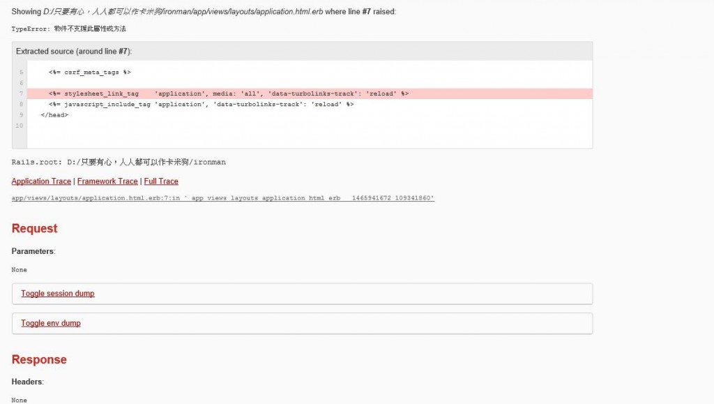Select the javascript_include_tag source line

[x=202, y=104]
